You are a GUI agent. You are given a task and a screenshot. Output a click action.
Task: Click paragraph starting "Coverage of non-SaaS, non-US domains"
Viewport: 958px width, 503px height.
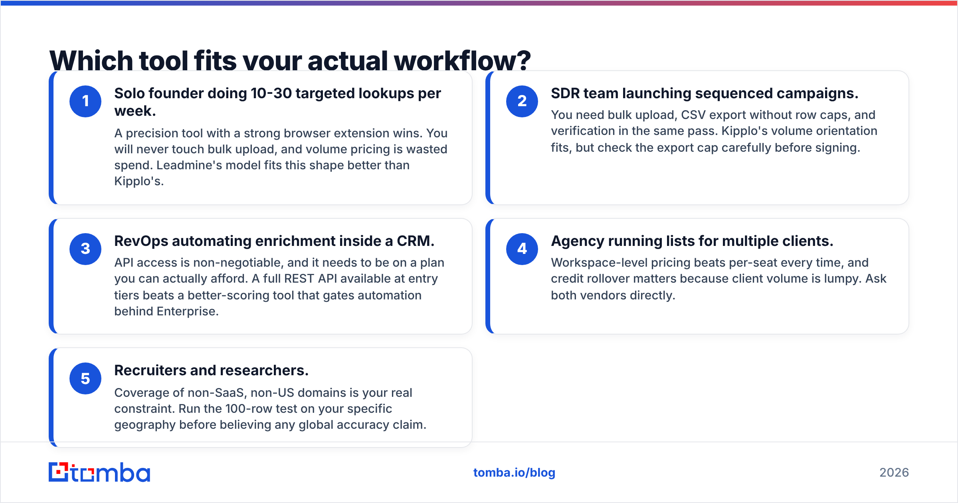coord(270,408)
